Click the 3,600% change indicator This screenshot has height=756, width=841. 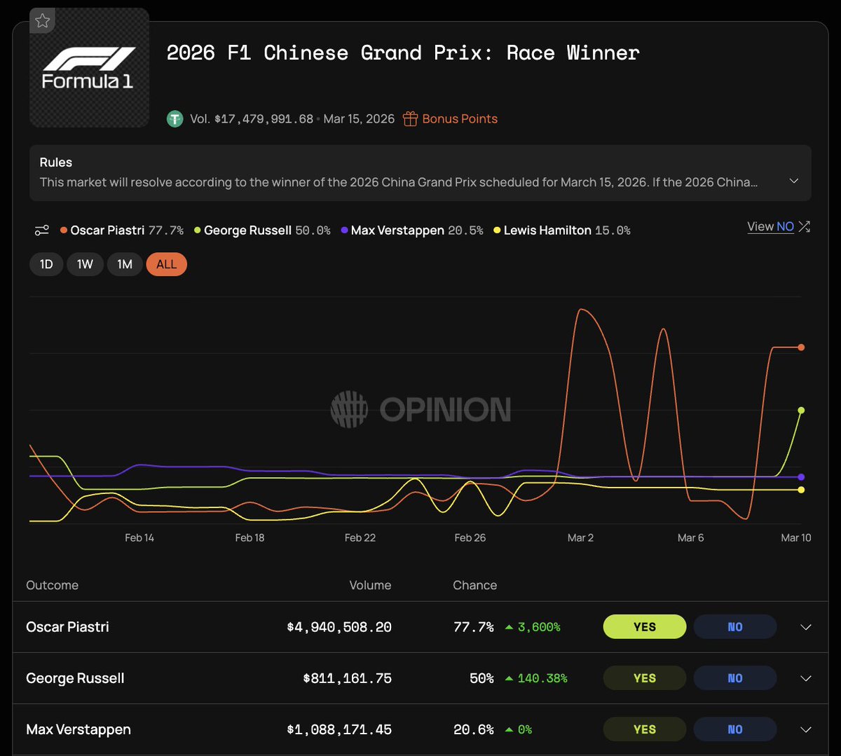[x=533, y=627]
